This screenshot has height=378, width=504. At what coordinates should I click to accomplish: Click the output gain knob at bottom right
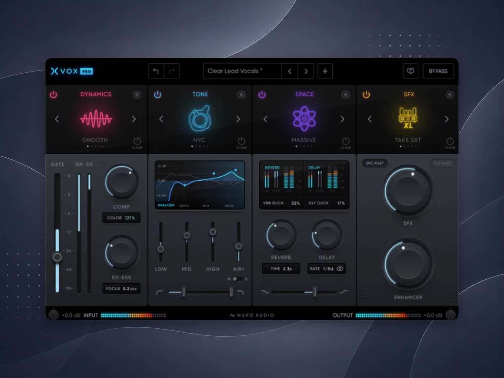[x=451, y=314]
